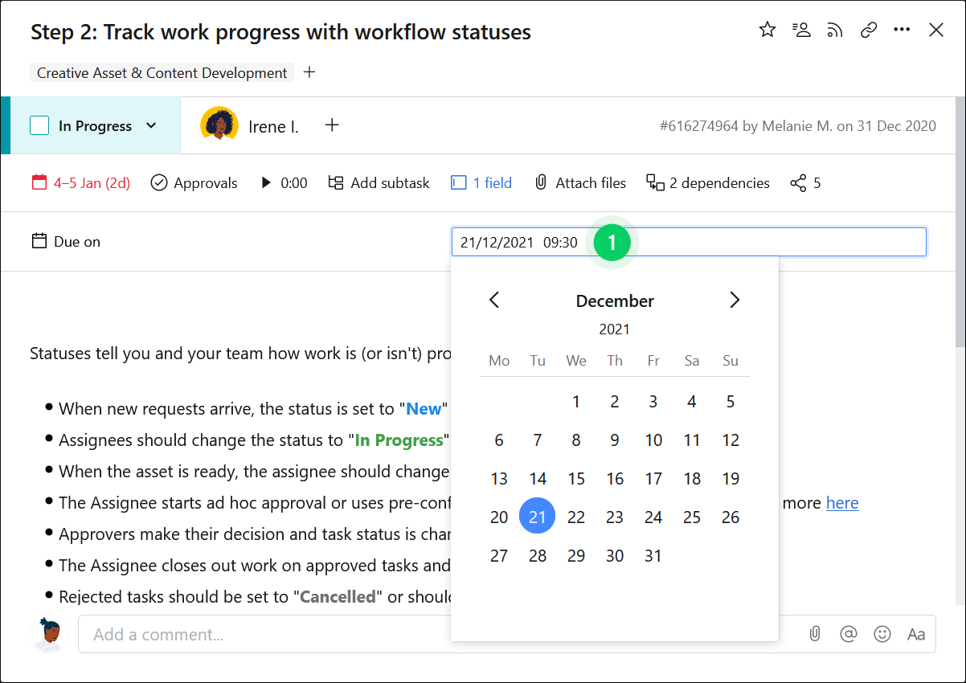This screenshot has width=966, height=683.
Task: Open the 'here' hyperlink
Action: (x=842, y=502)
